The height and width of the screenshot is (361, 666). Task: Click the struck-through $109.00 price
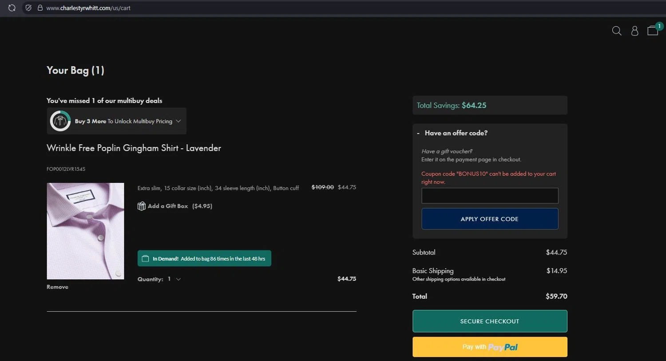point(322,187)
